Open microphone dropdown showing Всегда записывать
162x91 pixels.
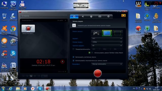(x=107, y=64)
